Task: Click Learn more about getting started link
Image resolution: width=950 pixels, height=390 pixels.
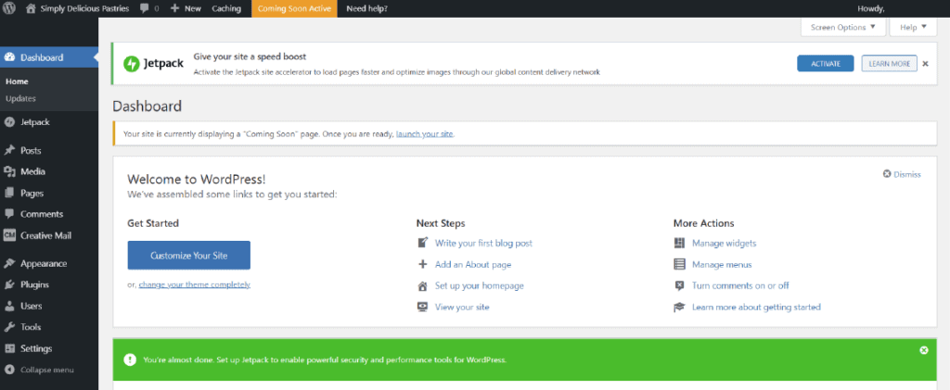Action: coord(756,307)
